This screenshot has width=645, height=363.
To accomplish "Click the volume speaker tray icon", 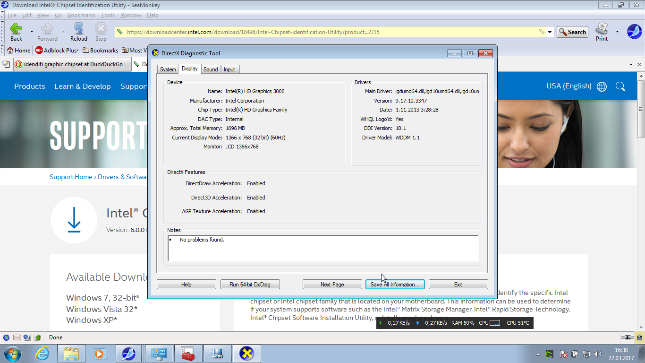I will tap(598, 354).
